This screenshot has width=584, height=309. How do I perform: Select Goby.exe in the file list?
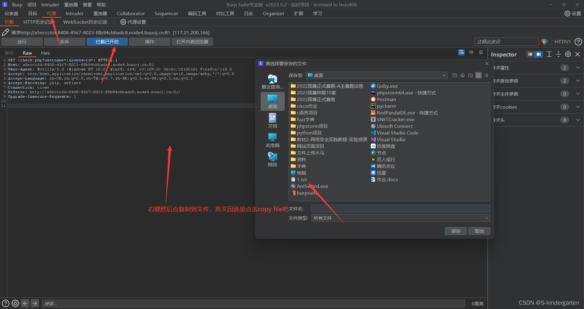[x=384, y=86]
